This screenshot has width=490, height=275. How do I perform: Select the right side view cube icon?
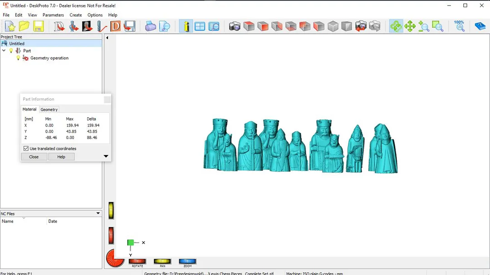click(x=277, y=26)
